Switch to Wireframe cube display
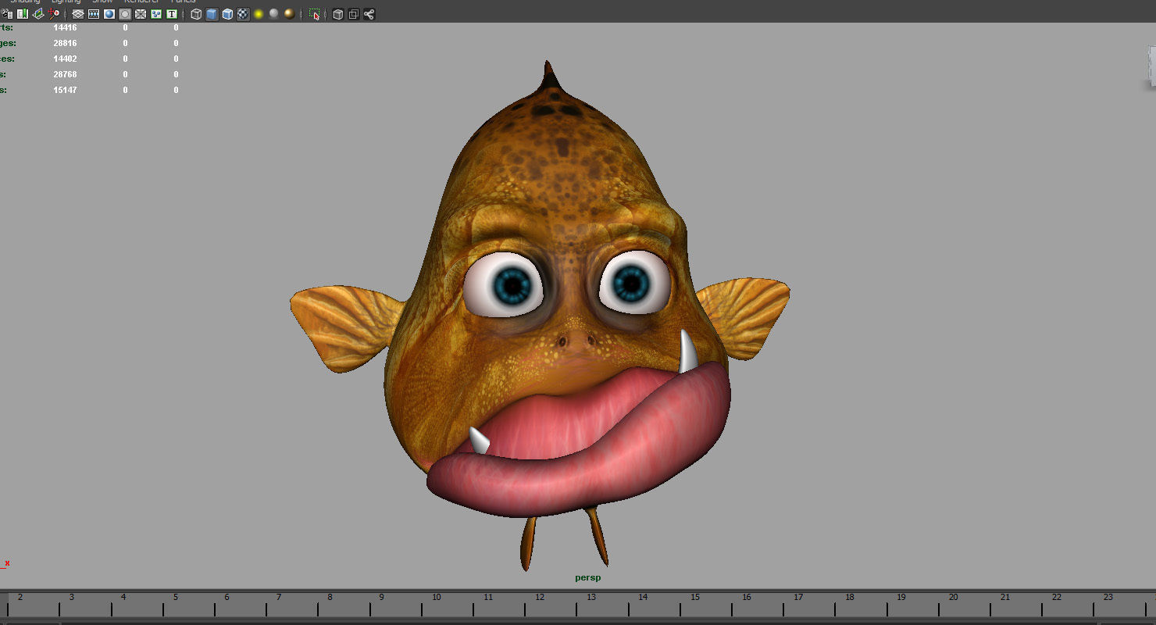Image resolution: width=1156 pixels, height=625 pixels. tap(196, 14)
